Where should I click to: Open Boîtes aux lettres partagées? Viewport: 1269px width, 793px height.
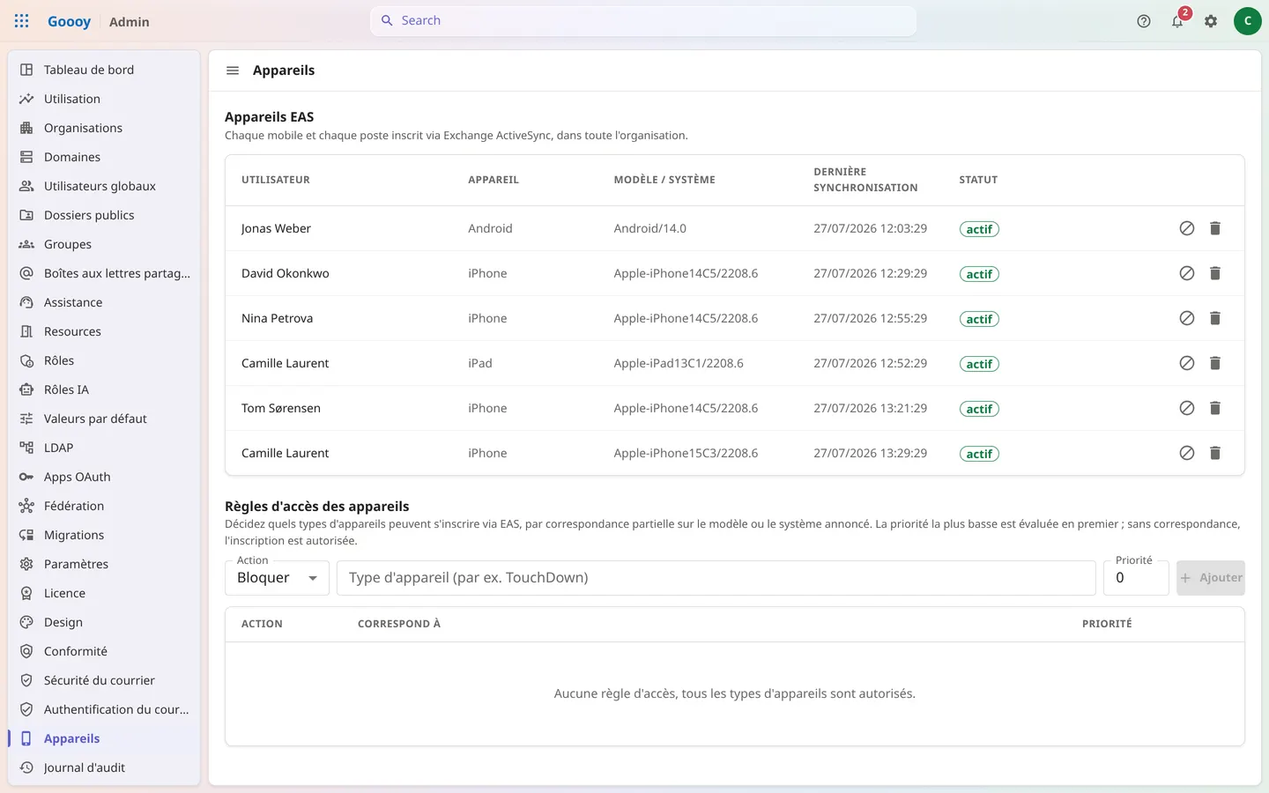click(104, 273)
